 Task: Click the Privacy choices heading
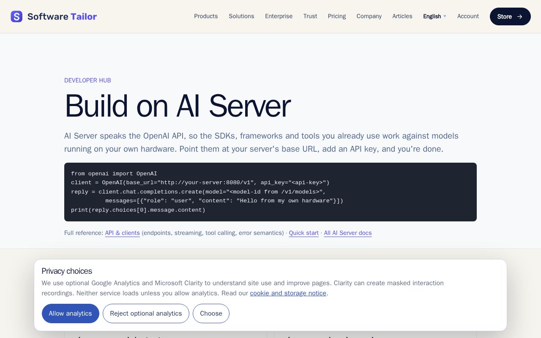[67, 271]
